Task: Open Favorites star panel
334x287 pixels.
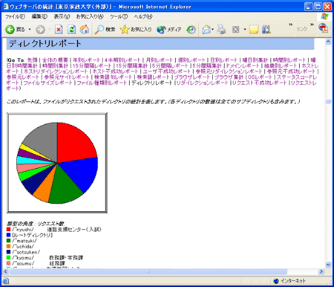Action: [136, 30]
